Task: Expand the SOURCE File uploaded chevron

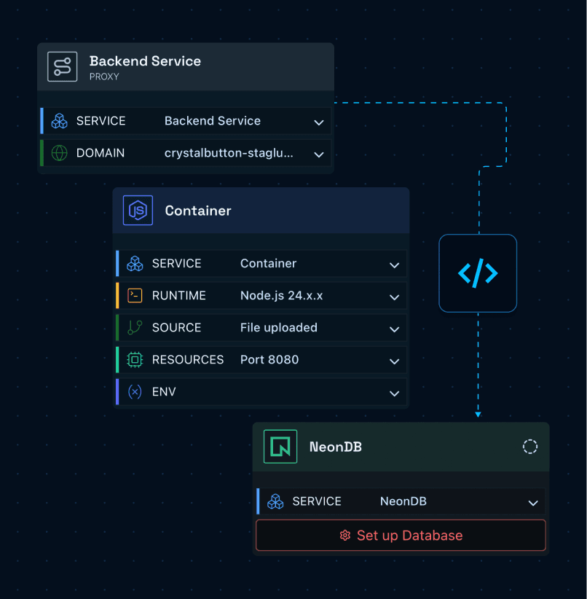Action: [395, 329]
